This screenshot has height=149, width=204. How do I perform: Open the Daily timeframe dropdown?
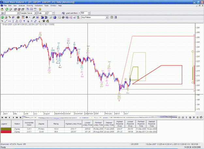[46, 13]
